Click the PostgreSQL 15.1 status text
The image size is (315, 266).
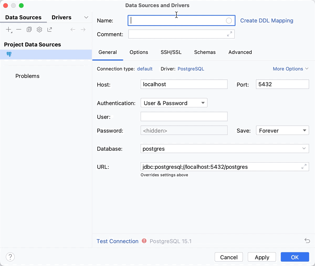point(171,241)
